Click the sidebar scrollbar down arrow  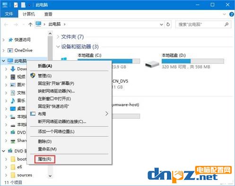pyautogui.click(x=50, y=176)
